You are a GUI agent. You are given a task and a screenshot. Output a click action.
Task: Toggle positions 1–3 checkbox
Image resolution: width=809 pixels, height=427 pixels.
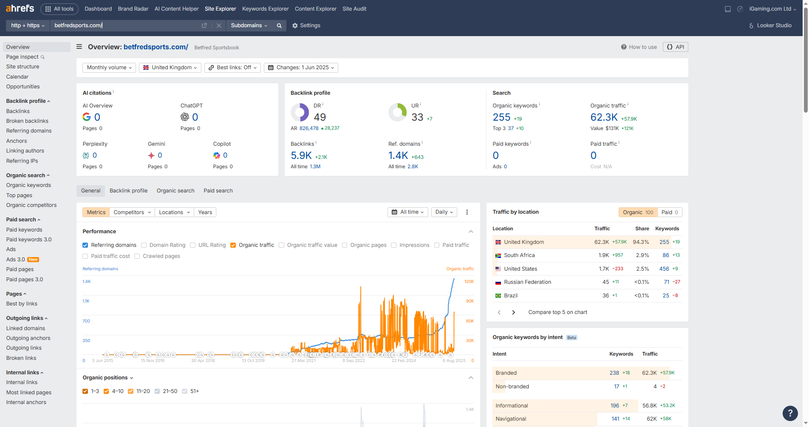pyautogui.click(x=85, y=391)
